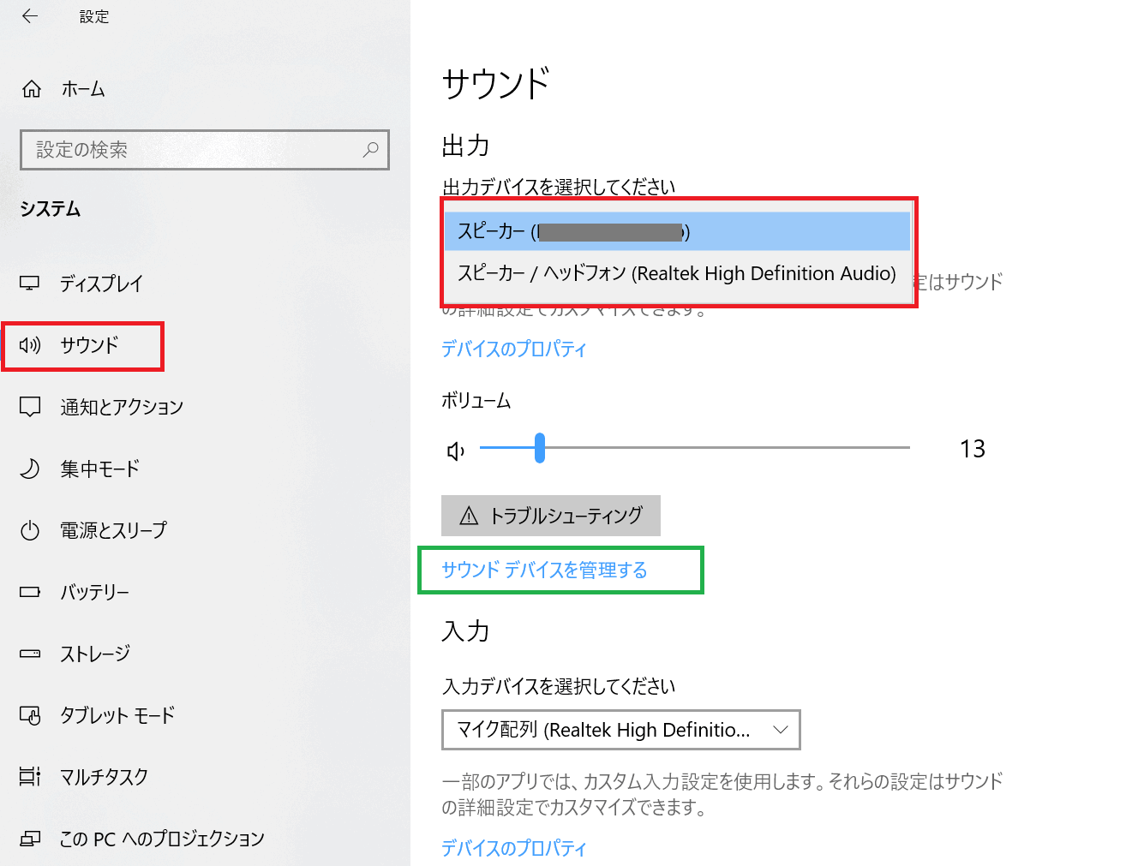Select the highlighted スピーカー output option
The image size is (1144, 866).
677,231
